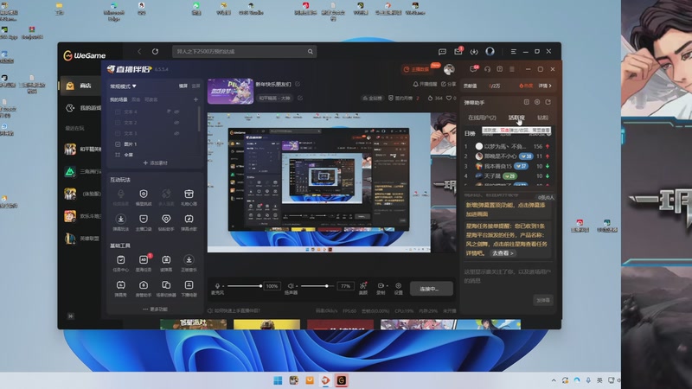This screenshot has width=692, height=389.
Task: Open the 场景切换器 tool
Action: pos(166,289)
